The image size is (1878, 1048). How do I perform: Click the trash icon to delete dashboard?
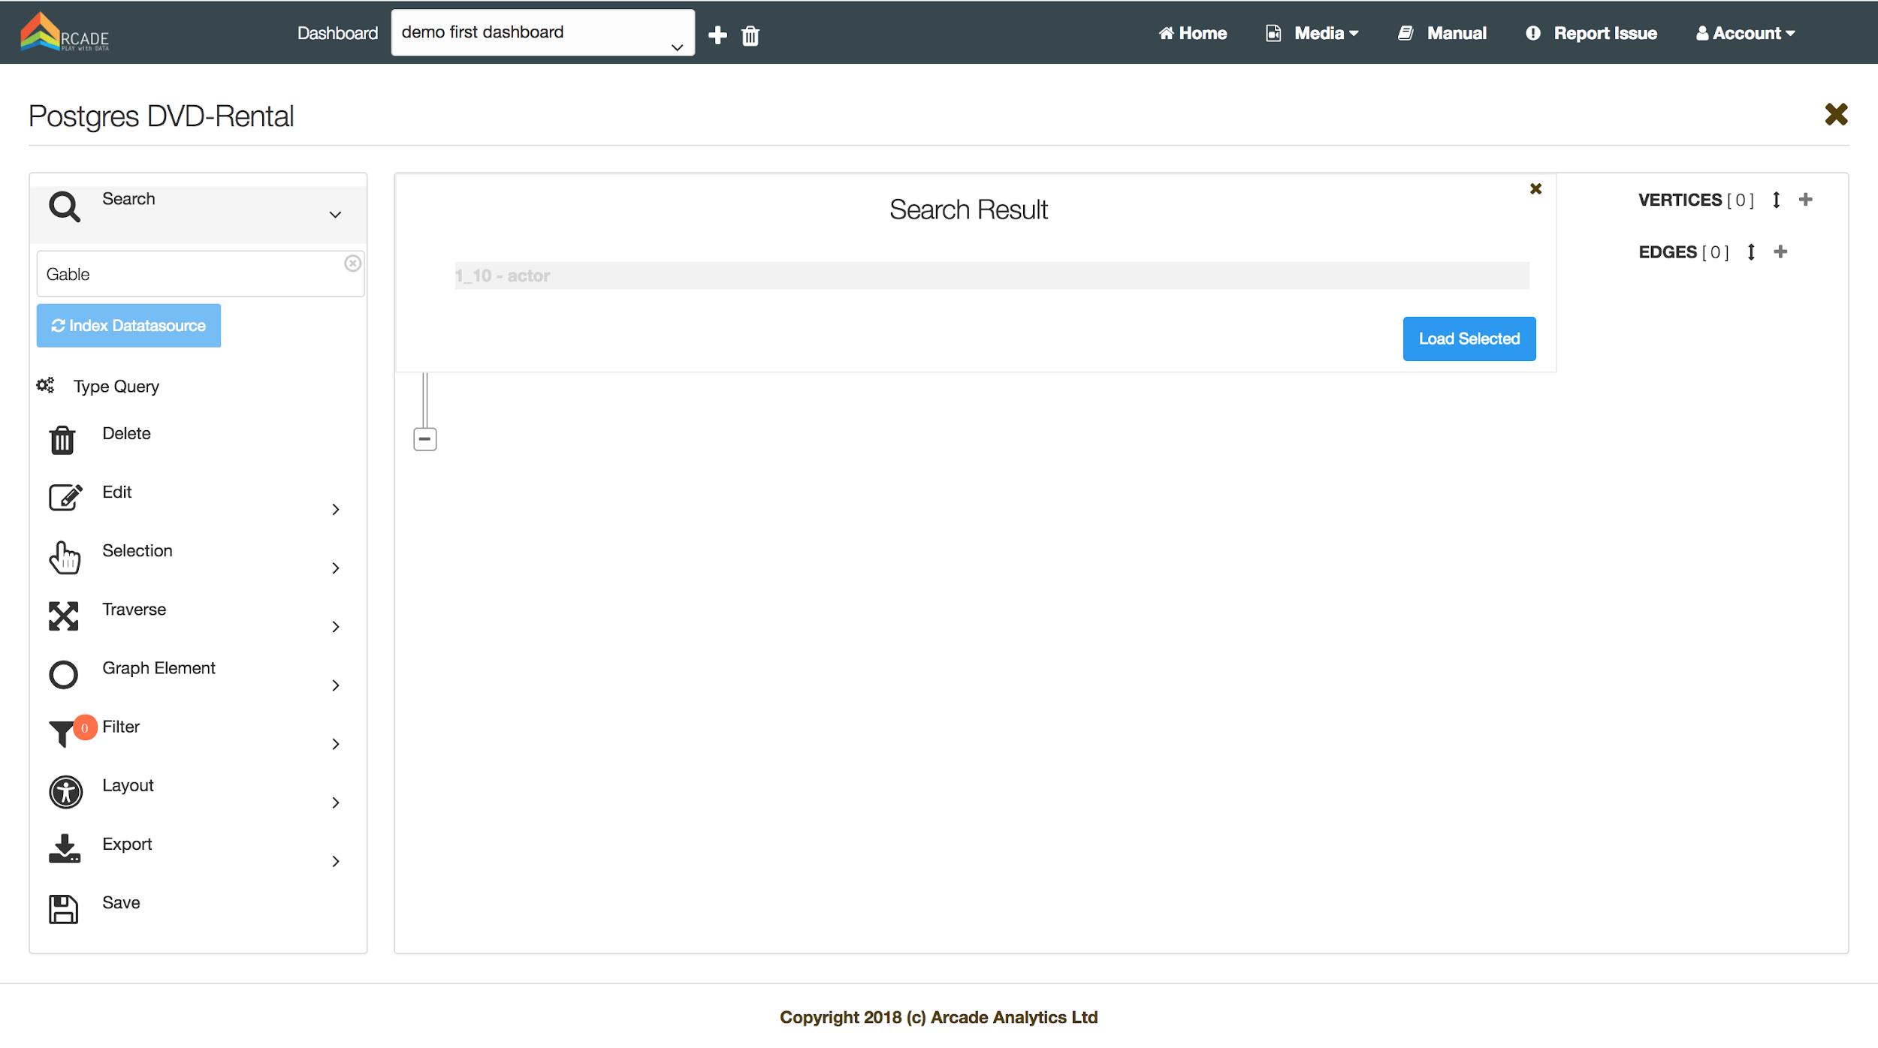[x=750, y=35]
